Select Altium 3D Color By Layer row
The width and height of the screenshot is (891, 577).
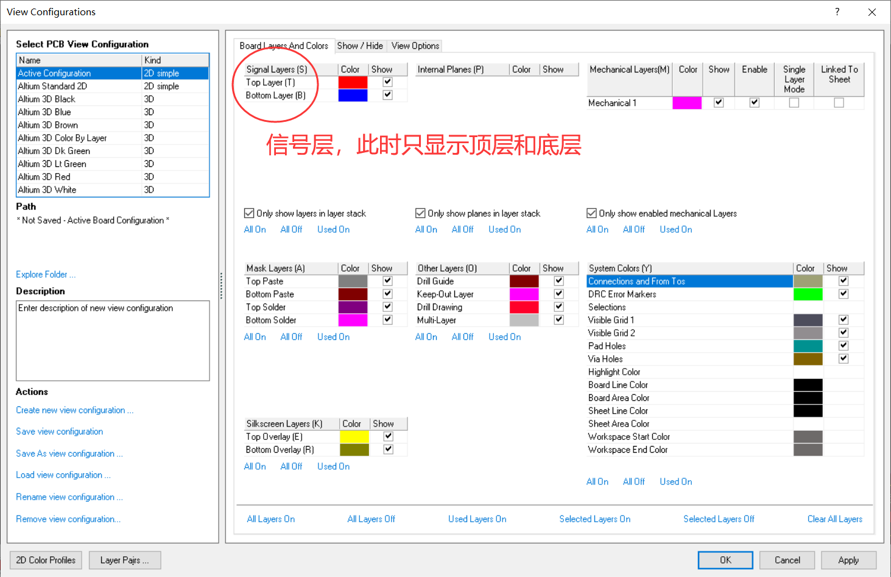[x=113, y=138]
